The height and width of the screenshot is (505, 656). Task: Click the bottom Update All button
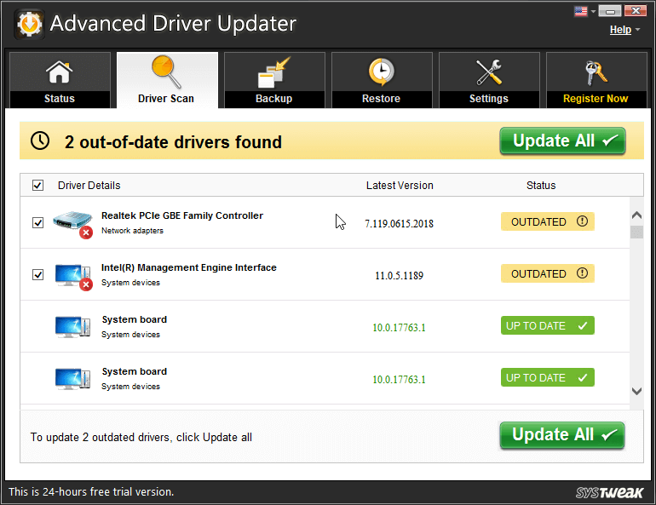(x=562, y=435)
